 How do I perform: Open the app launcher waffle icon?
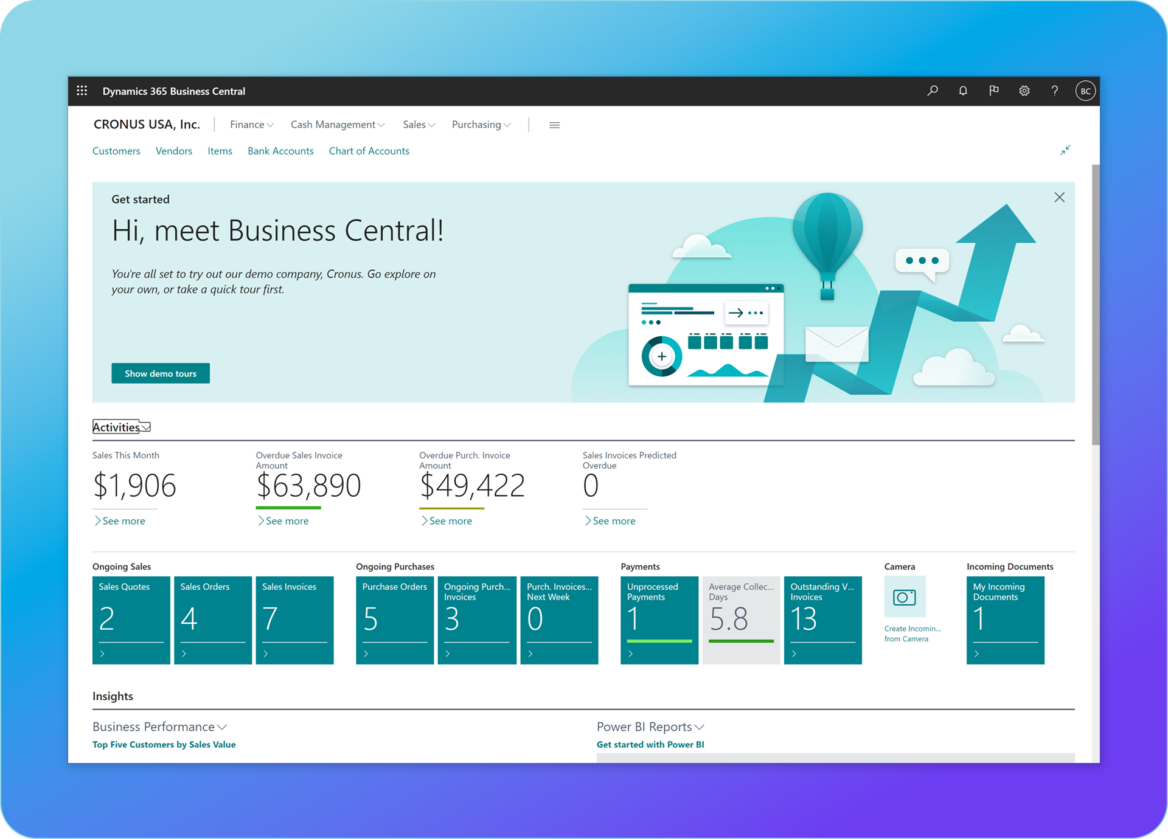82,91
